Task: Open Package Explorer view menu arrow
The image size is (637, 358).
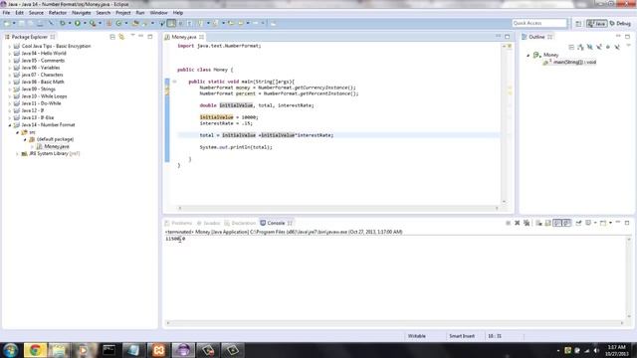Action: pyautogui.click(x=132, y=36)
